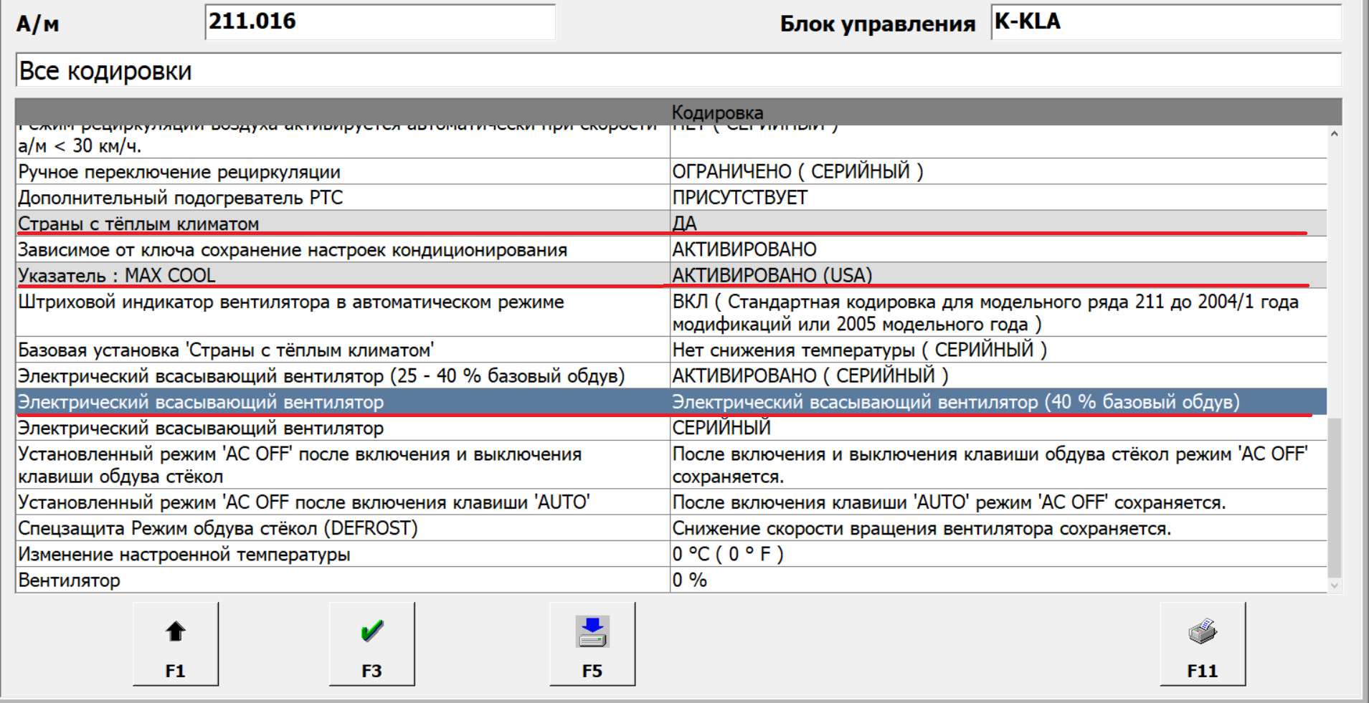Click the 'ДА' value cell
1369x703 pixels.
998,224
